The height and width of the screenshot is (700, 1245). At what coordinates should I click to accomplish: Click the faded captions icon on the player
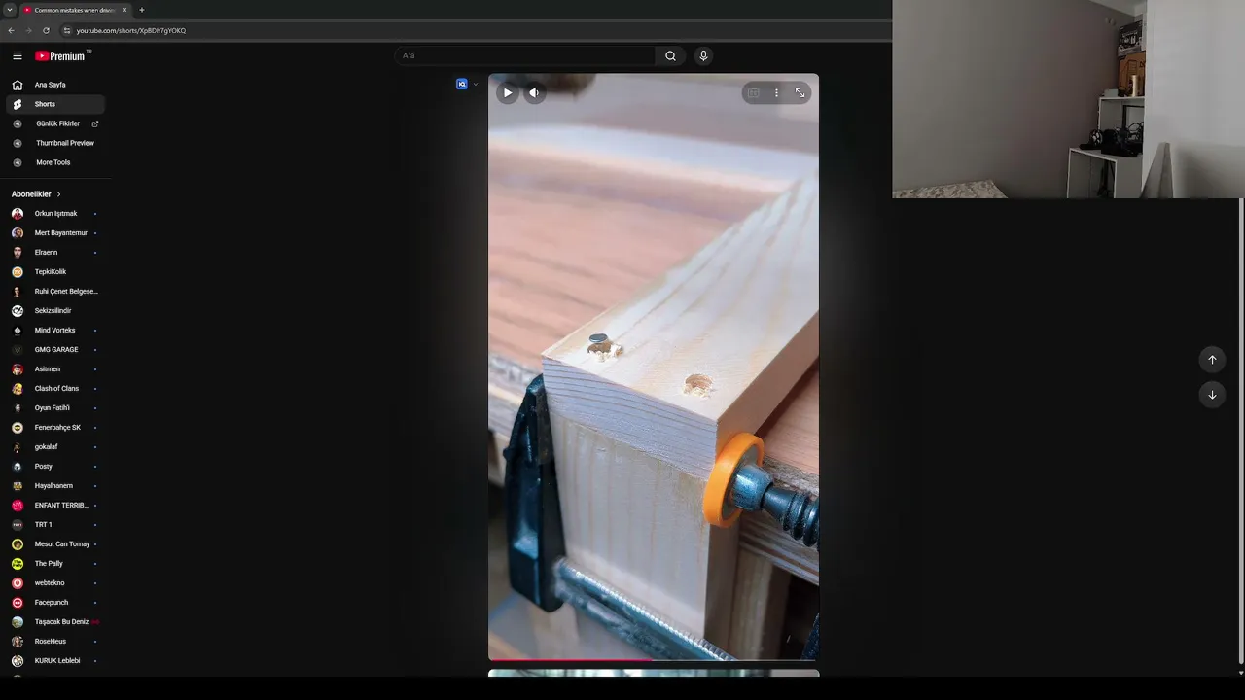753,93
